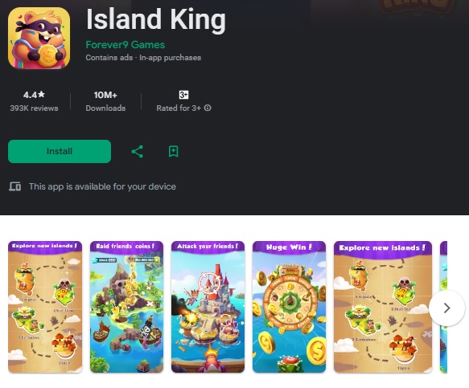469x388 pixels.
Task: Click the Island King title
Action: (x=156, y=20)
